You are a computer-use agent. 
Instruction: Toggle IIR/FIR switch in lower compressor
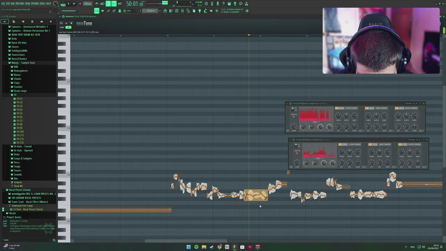(296, 145)
